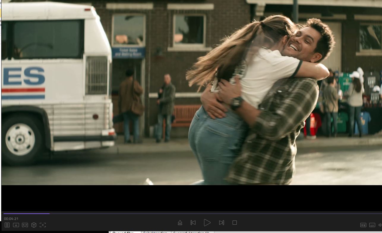
Task: Stop video playback
Action: [234, 223]
